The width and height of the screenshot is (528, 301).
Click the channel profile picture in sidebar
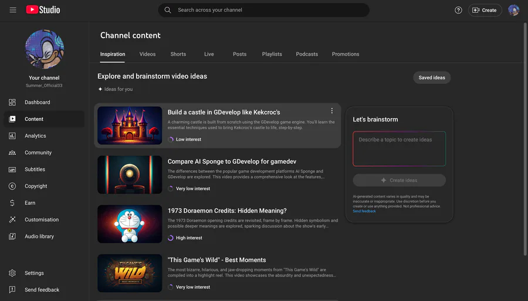(45, 49)
